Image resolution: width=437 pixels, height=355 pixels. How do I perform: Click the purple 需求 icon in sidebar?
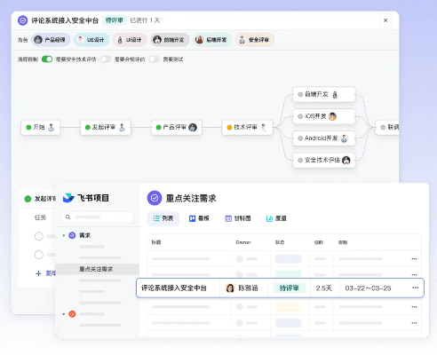pyautogui.click(x=72, y=235)
